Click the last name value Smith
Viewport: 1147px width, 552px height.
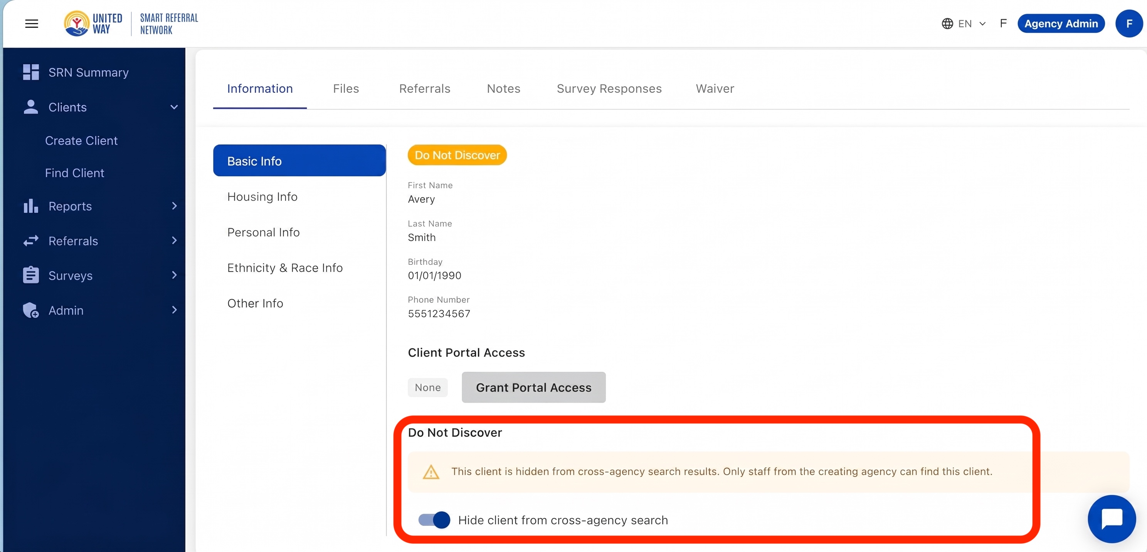[x=422, y=237]
